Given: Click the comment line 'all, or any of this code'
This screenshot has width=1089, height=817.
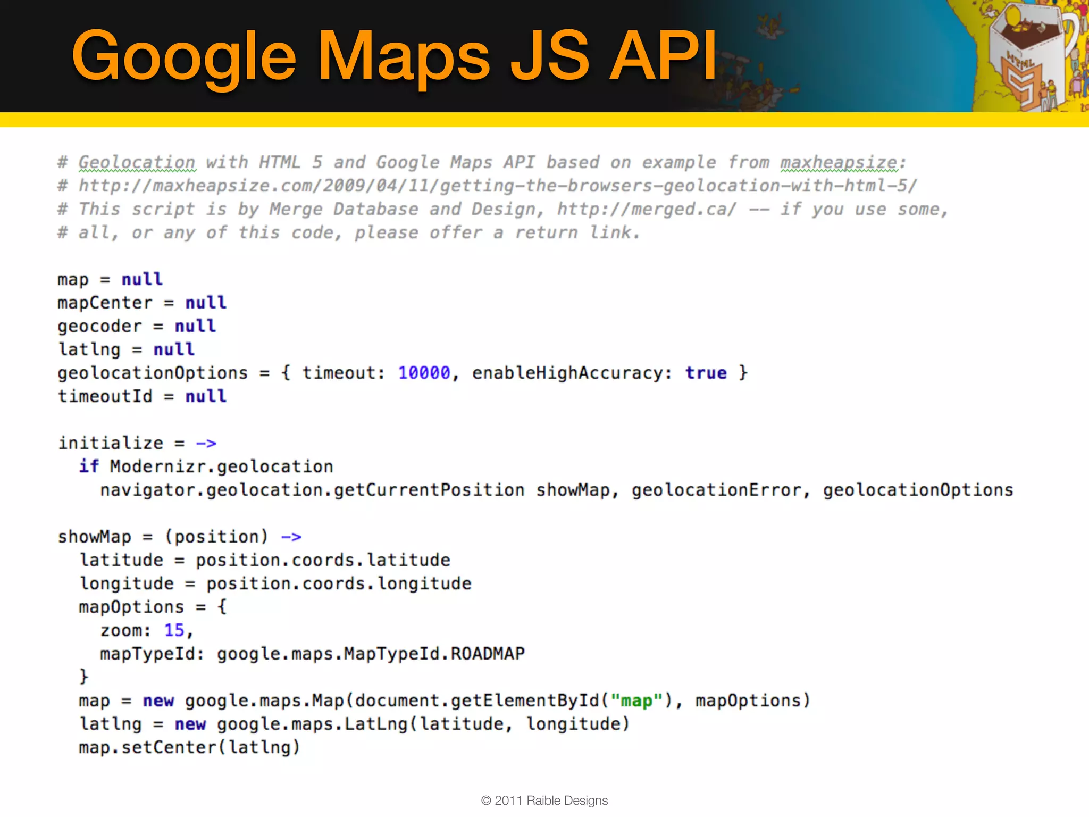Looking at the screenshot, I should (x=349, y=232).
